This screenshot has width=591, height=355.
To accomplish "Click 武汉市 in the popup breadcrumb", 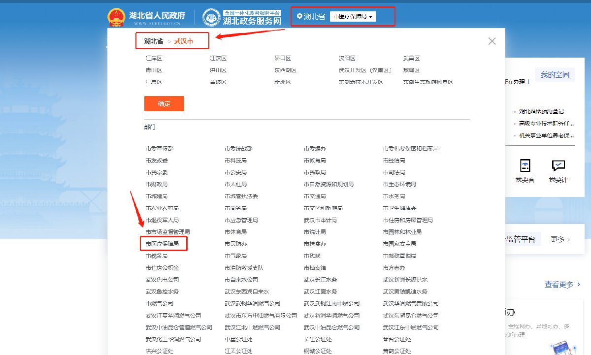I will pyautogui.click(x=184, y=41).
